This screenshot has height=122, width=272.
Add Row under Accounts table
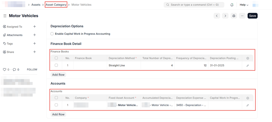[58, 114]
